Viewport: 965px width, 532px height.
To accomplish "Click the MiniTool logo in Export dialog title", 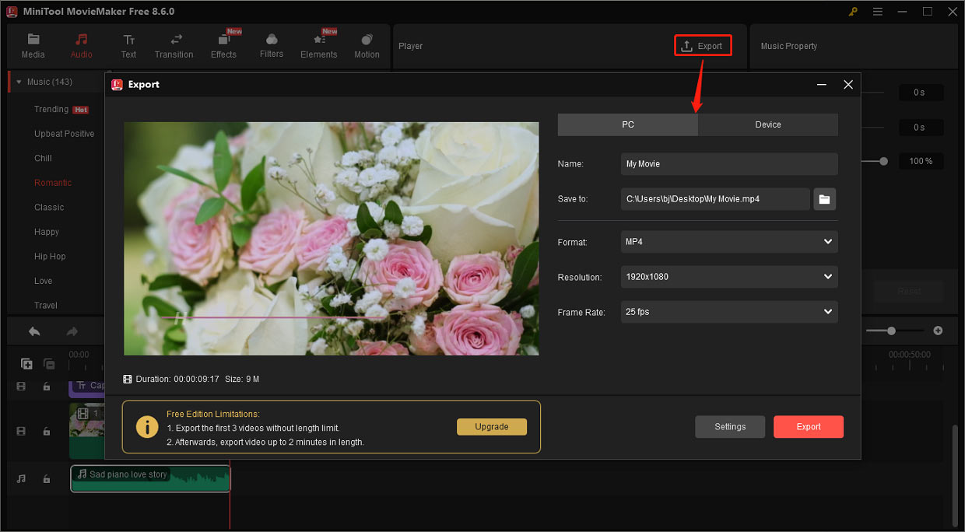I will coord(117,85).
